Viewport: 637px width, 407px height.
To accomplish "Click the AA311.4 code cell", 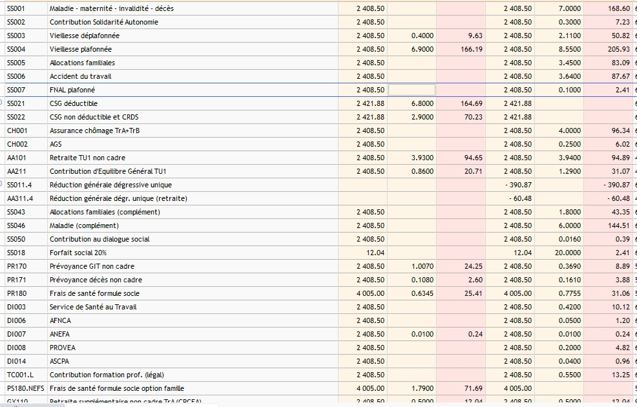I will 26,198.
